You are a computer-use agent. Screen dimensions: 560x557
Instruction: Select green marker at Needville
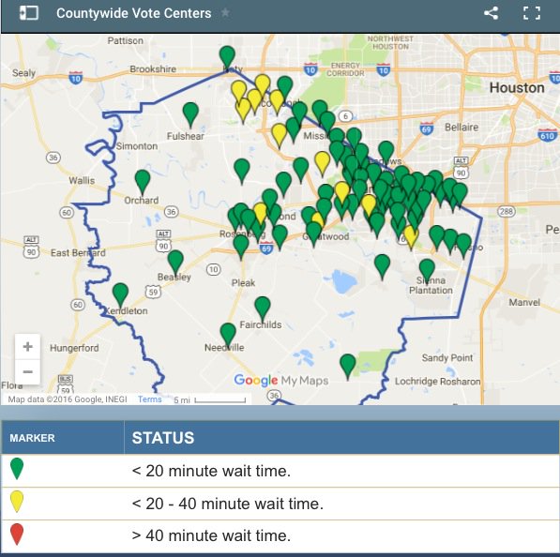click(228, 336)
